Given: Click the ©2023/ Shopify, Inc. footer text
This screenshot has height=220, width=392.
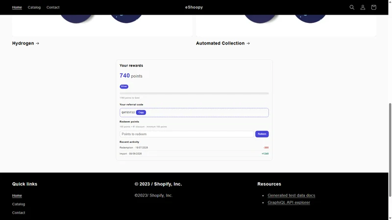Looking at the screenshot, I should click(153, 195).
